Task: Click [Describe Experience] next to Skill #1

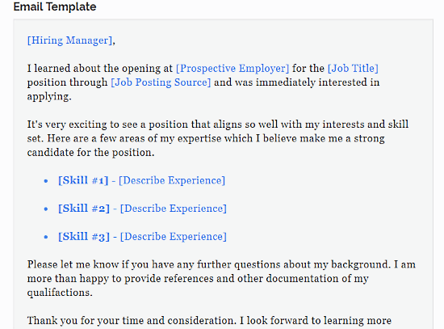Action: 172,180
